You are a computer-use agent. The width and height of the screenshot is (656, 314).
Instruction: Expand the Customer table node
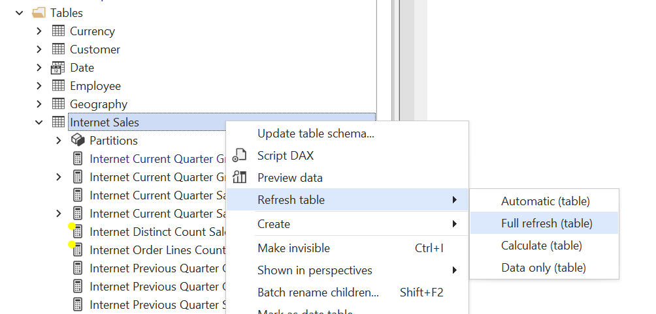pyautogui.click(x=39, y=50)
